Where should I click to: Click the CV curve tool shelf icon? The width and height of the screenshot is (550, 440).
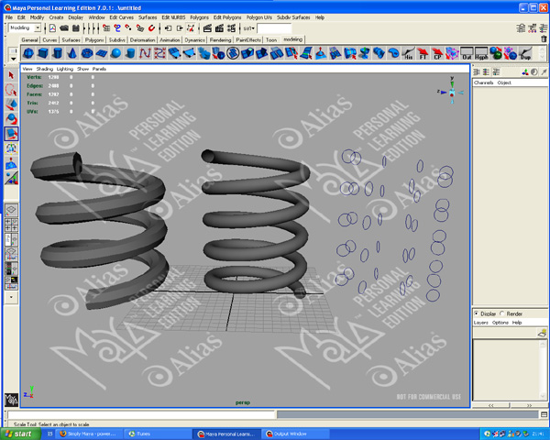(145, 53)
